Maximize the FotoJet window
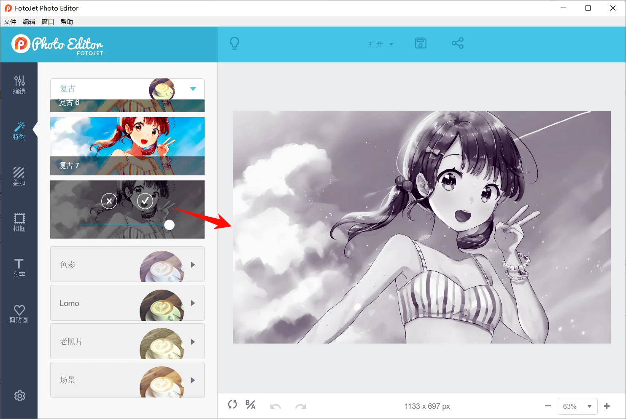626x419 pixels. pos(588,8)
